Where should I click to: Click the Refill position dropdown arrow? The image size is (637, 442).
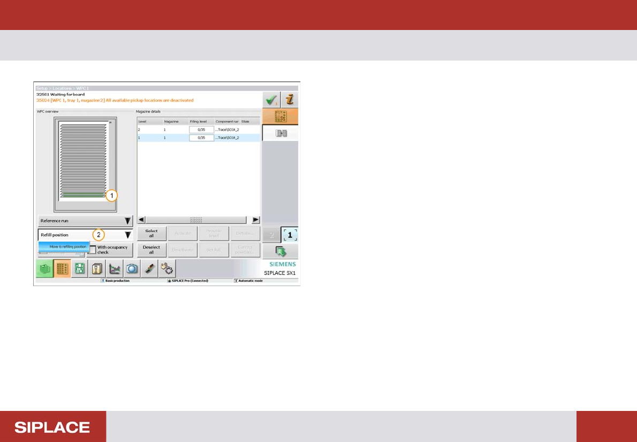127,235
